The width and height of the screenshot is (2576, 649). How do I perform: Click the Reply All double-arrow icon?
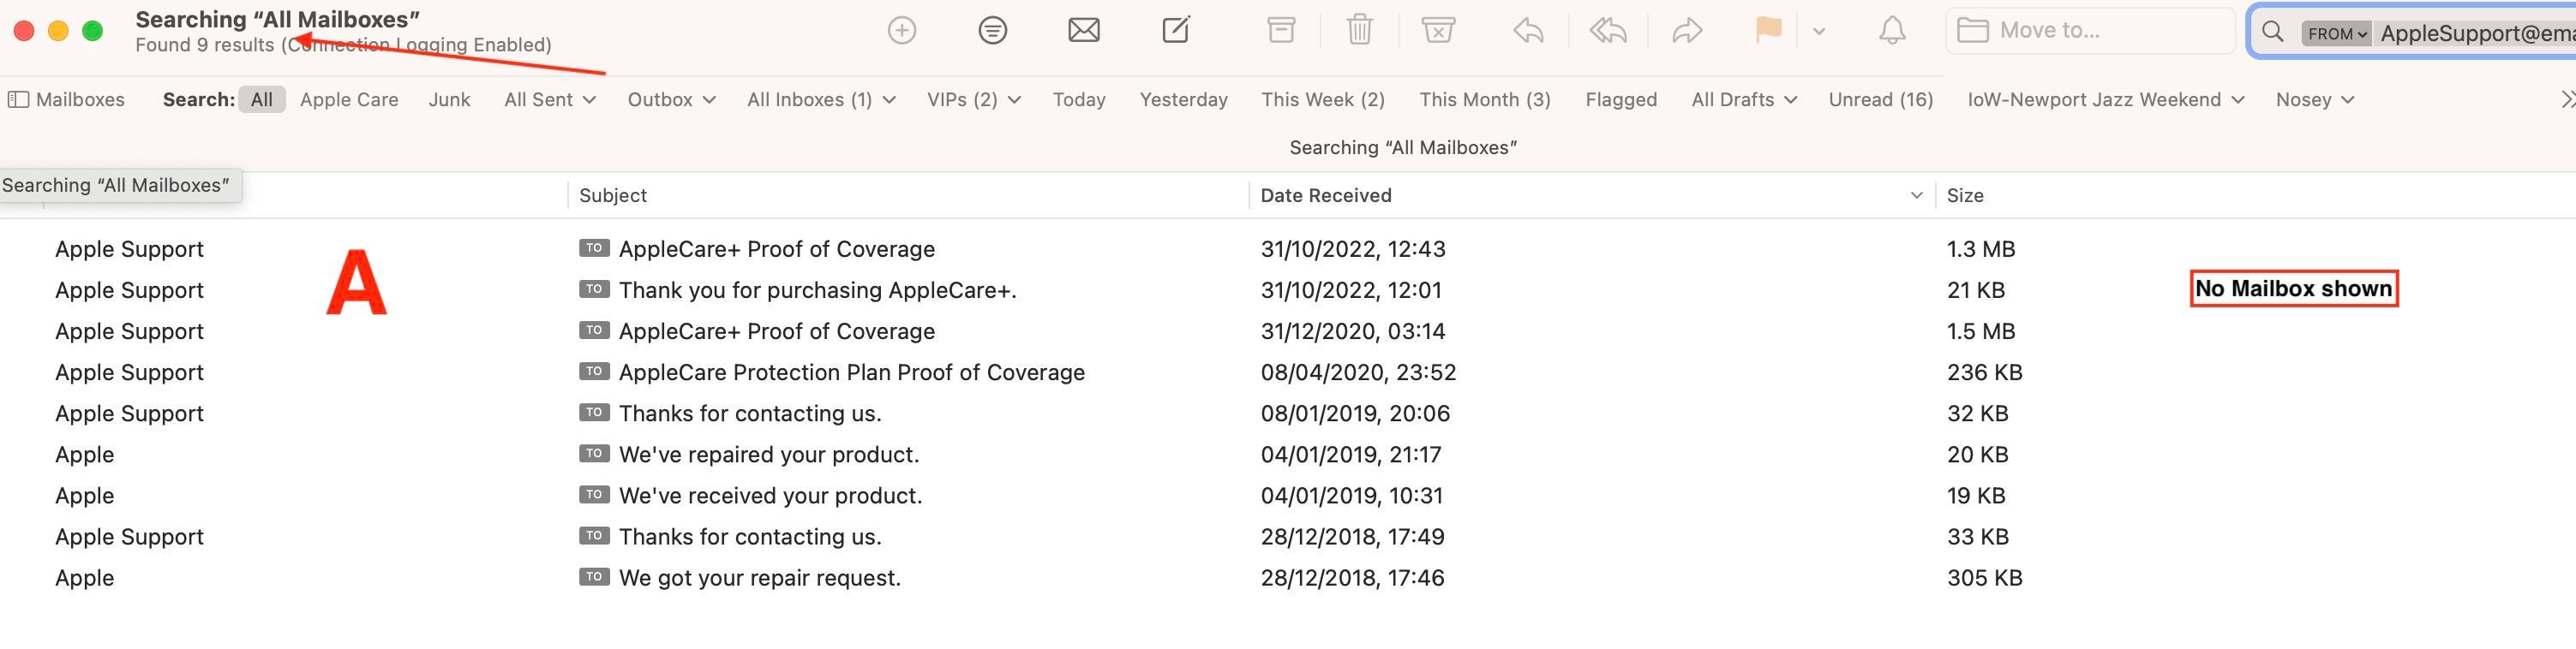tap(1608, 31)
